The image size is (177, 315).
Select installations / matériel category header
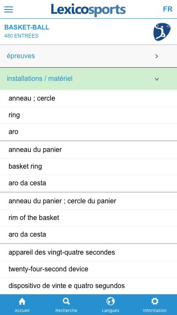[x=88, y=79]
